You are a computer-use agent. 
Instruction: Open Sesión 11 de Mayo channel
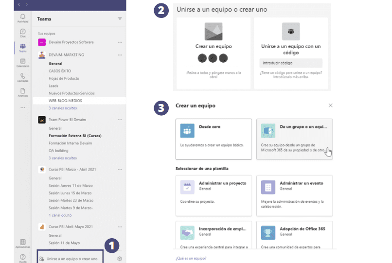coord(64,243)
